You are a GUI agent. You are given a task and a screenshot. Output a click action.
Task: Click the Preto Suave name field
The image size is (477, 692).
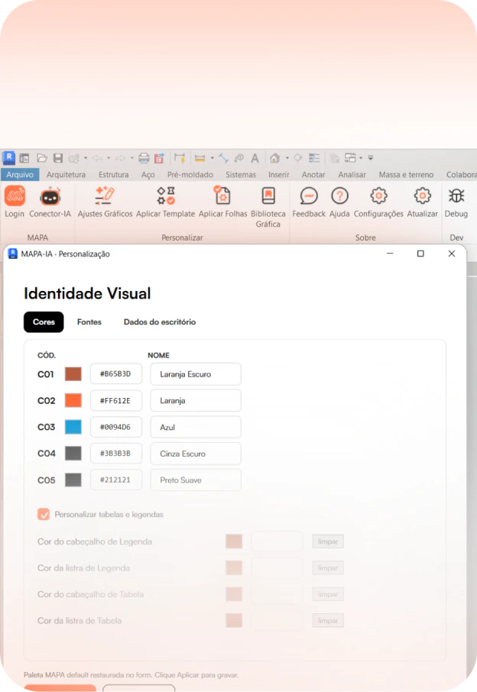pos(196,480)
